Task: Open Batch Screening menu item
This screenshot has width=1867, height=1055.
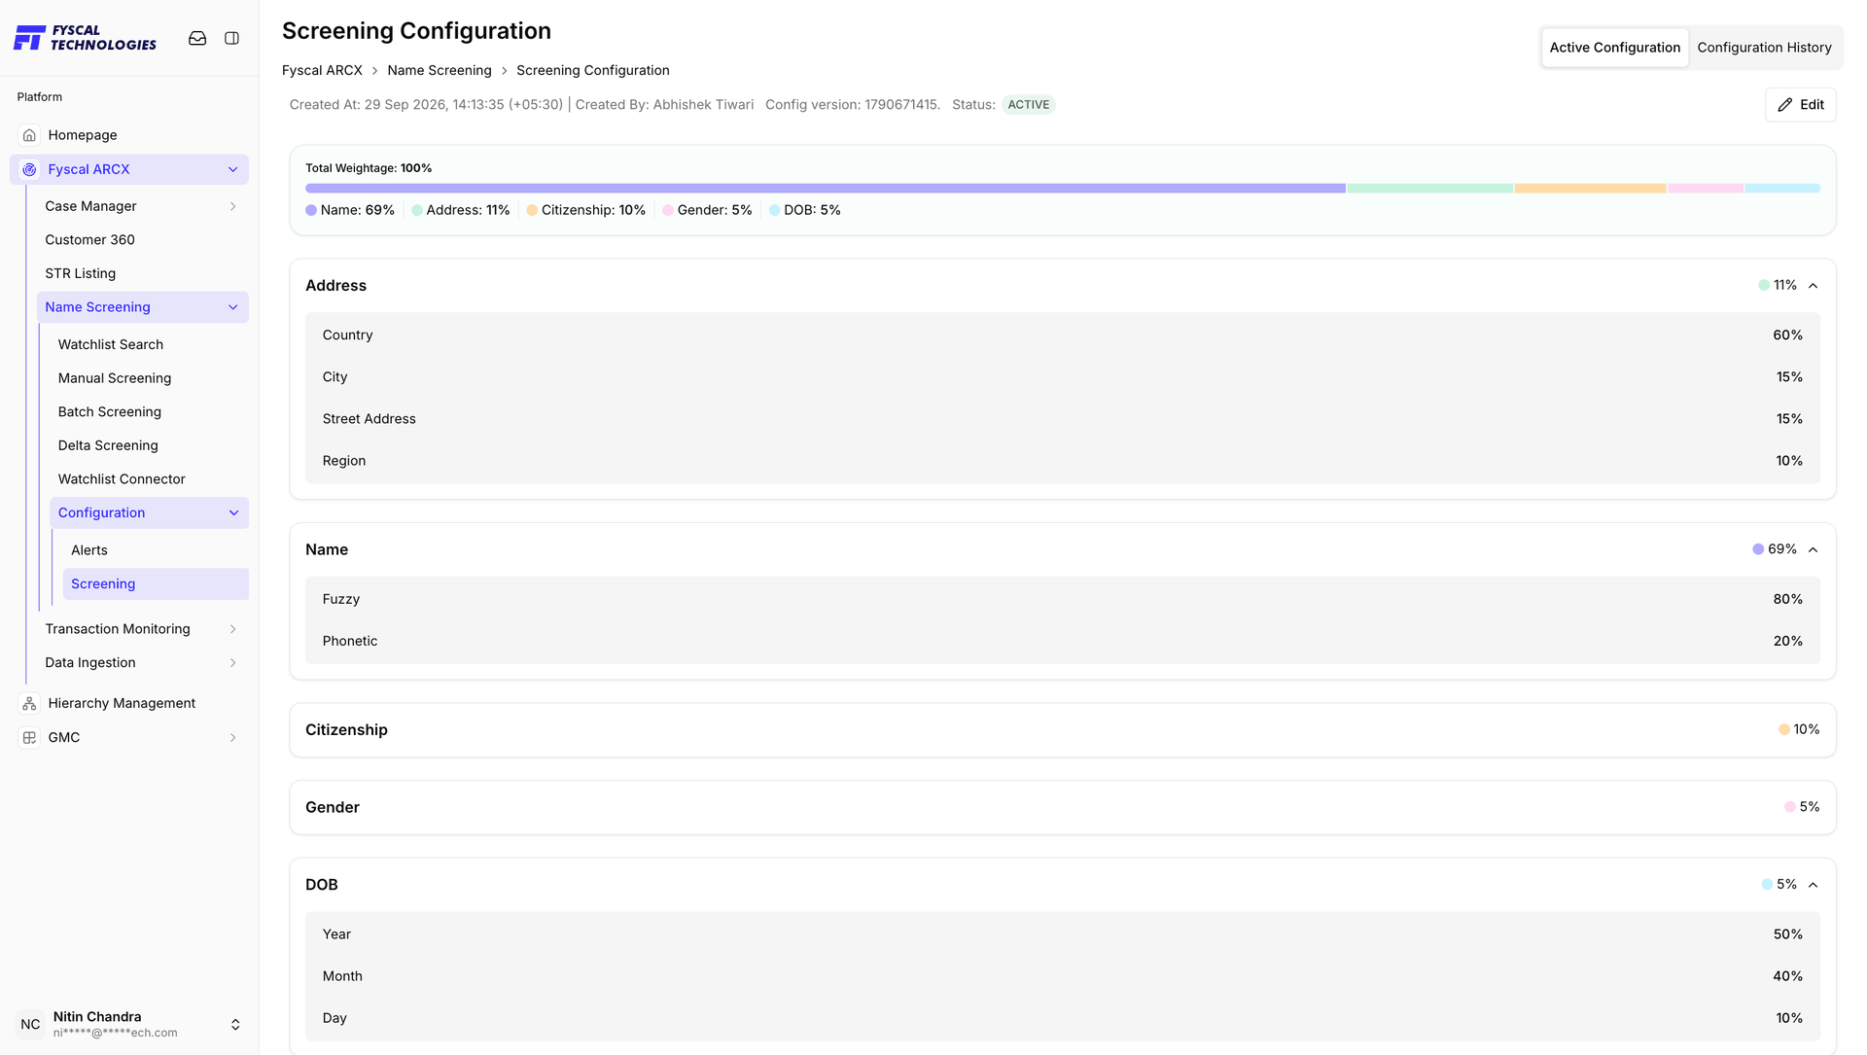Action: click(x=110, y=411)
